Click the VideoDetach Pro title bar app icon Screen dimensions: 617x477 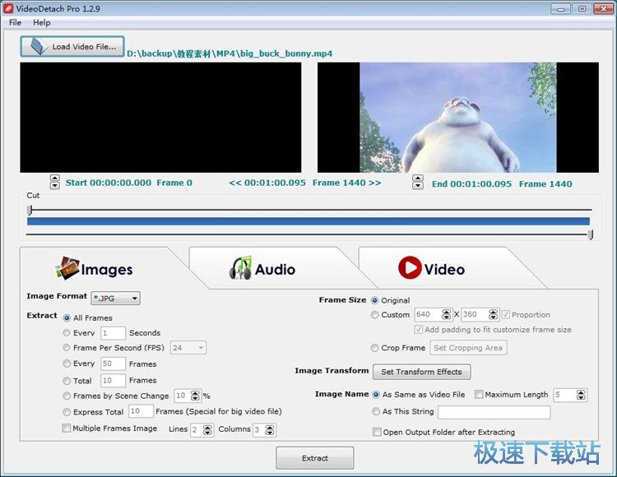click(8, 8)
